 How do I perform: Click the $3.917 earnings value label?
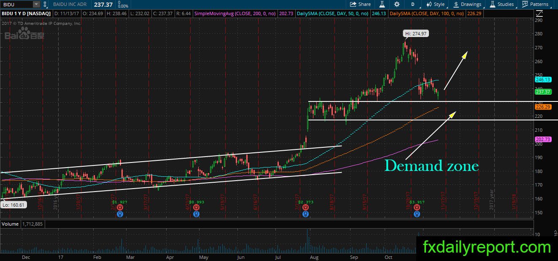pyautogui.click(x=417, y=202)
